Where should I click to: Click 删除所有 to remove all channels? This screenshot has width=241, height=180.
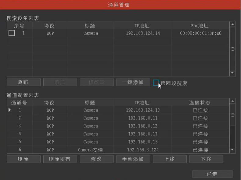tap(60, 159)
